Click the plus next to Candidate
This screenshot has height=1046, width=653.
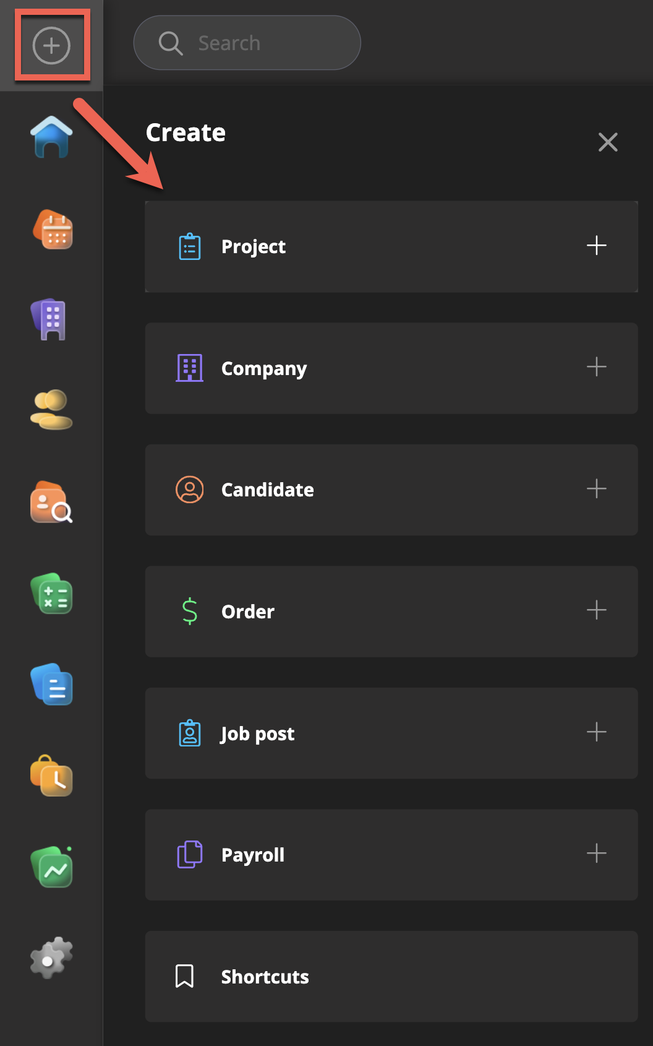[596, 489]
